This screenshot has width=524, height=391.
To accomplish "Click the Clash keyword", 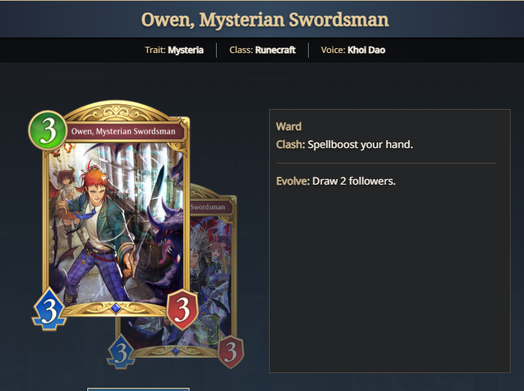I will [289, 145].
